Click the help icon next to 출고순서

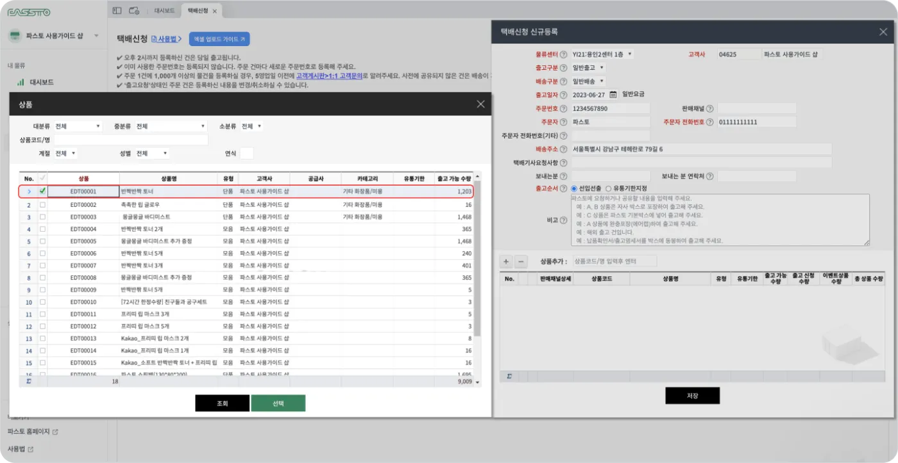(x=563, y=189)
